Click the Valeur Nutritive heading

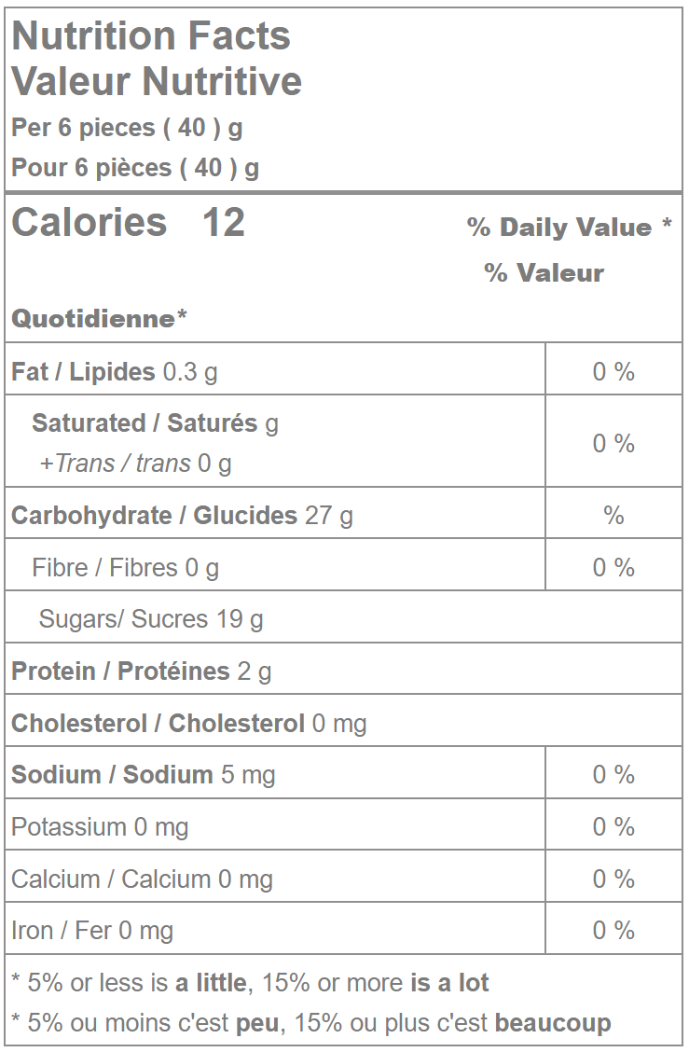point(157,81)
